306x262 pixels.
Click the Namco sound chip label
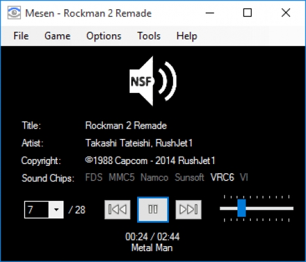(154, 178)
